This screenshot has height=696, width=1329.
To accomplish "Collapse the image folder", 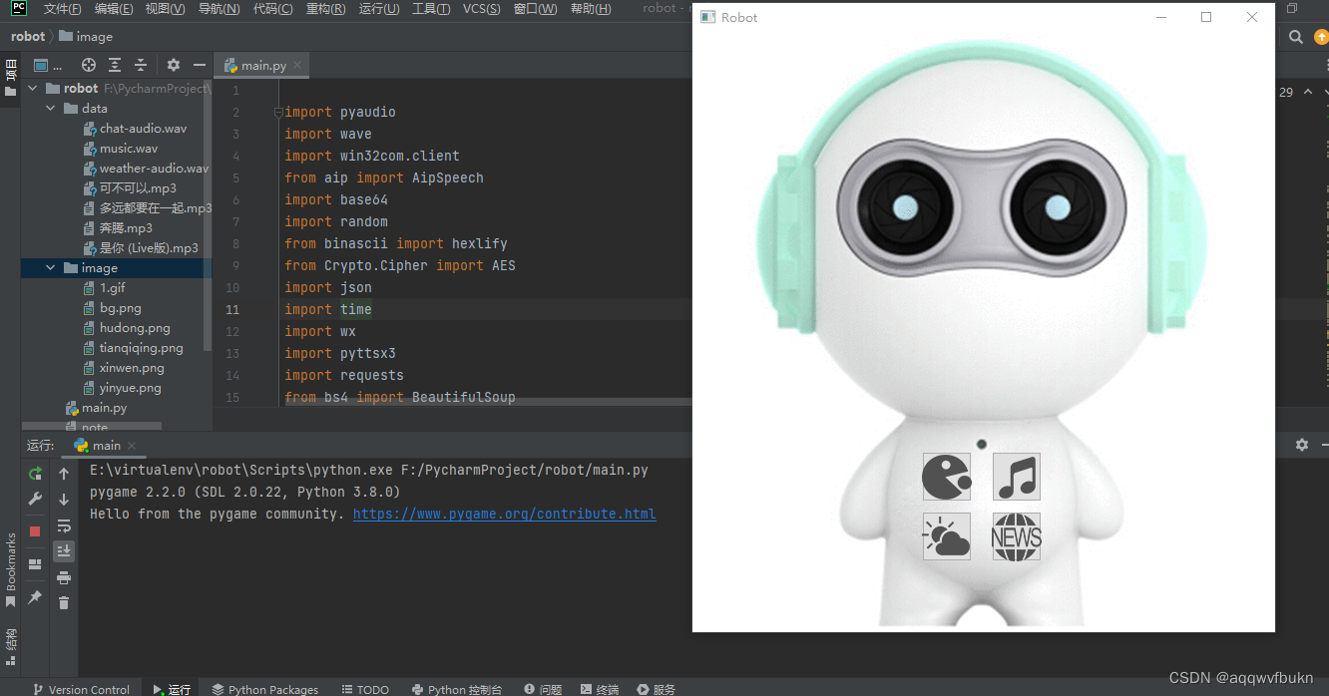I will tap(51, 268).
